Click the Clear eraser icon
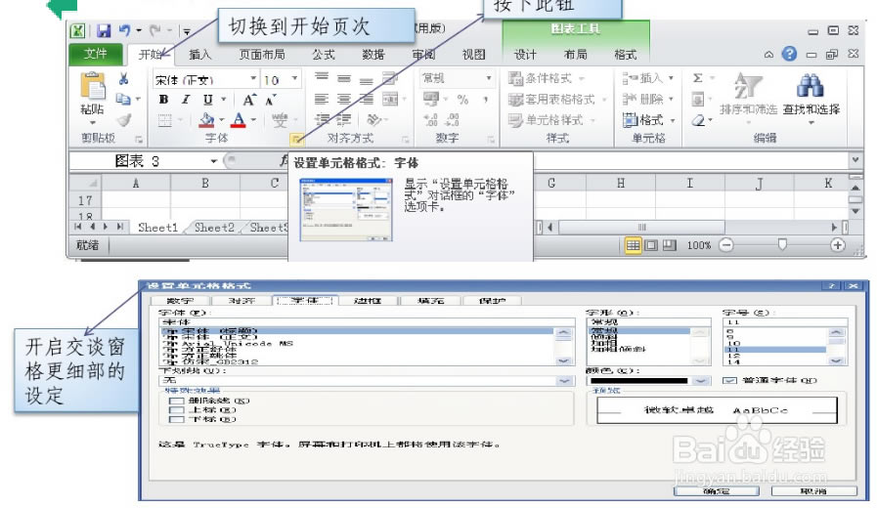Screen dimensions: 877x508 698,120
